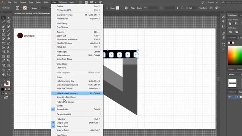Select the Eraser tool
242x136 pixels.
[x=9, y=39]
